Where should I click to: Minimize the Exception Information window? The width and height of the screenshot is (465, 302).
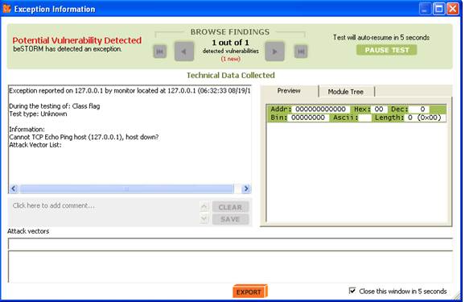tap(425, 9)
